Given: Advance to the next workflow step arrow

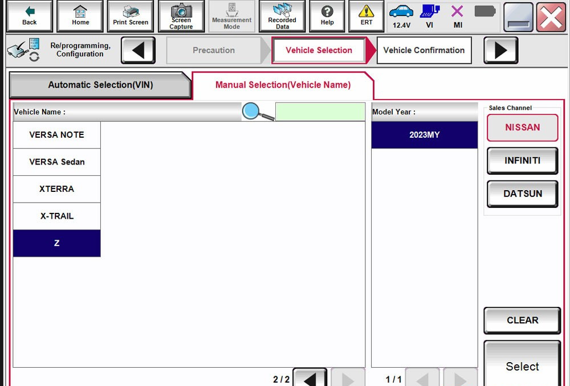Looking at the screenshot, I should [500, 50].
